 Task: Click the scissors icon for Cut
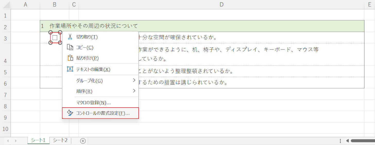click(70, 37)
